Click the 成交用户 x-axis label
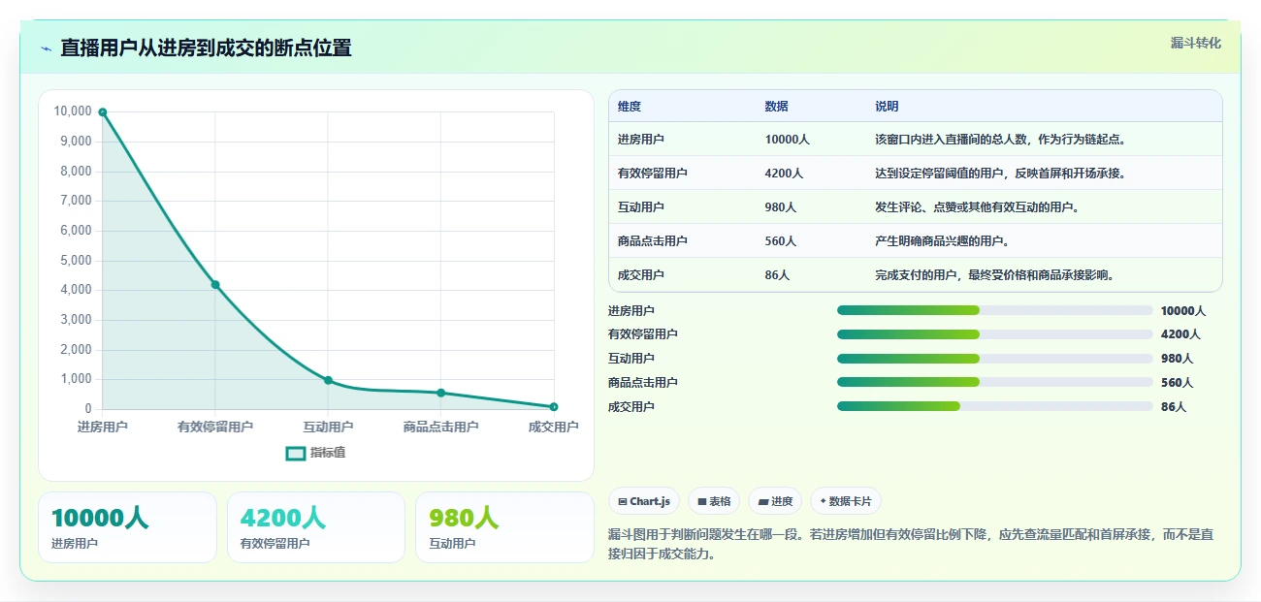Viewport: 1261px width, 602px height. [553, 427]
